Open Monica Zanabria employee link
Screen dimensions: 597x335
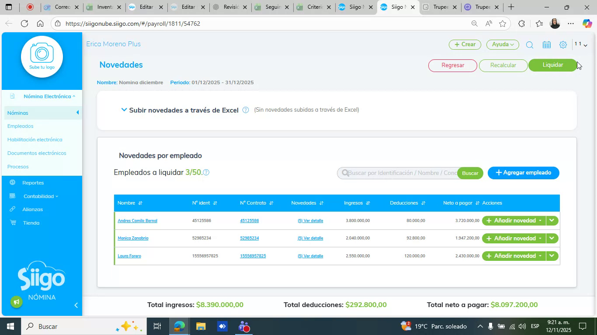[x=133, y=238]
